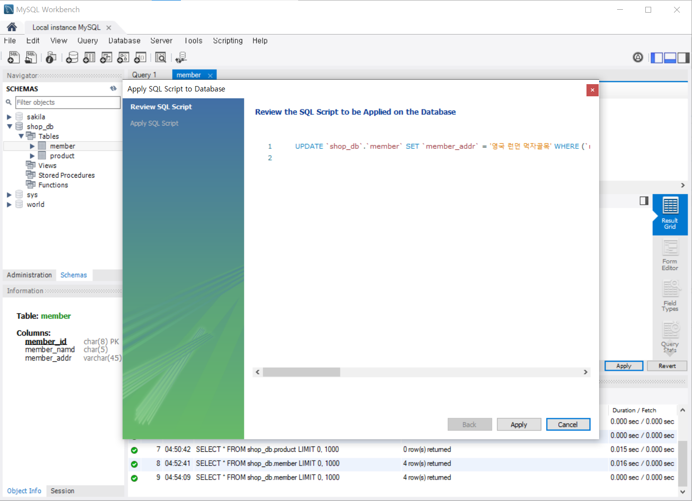Open the Edit menu
This screenshot has height=501, width=692.
click(33, 41)
